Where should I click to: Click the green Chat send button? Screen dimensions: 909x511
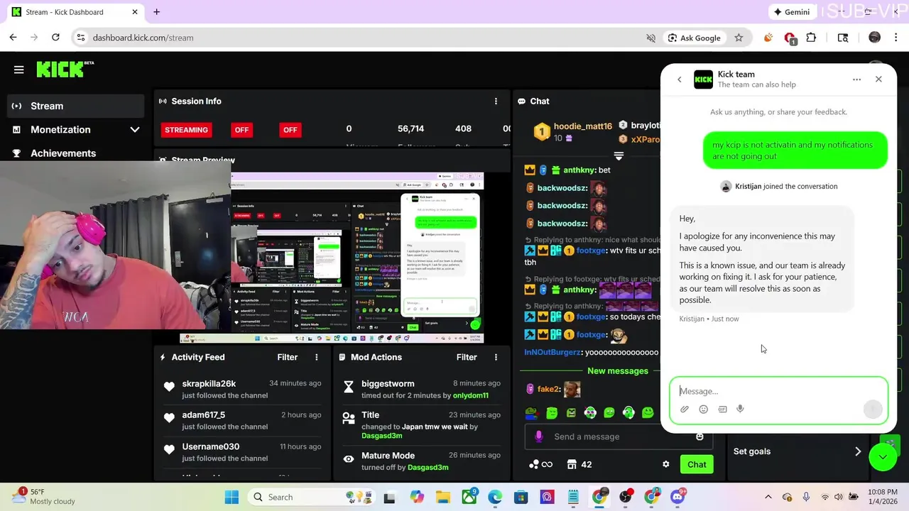697,465
